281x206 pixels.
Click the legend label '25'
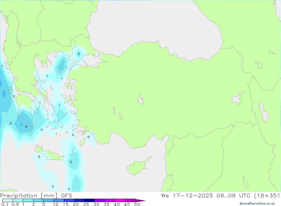click(x=86, y=204)
